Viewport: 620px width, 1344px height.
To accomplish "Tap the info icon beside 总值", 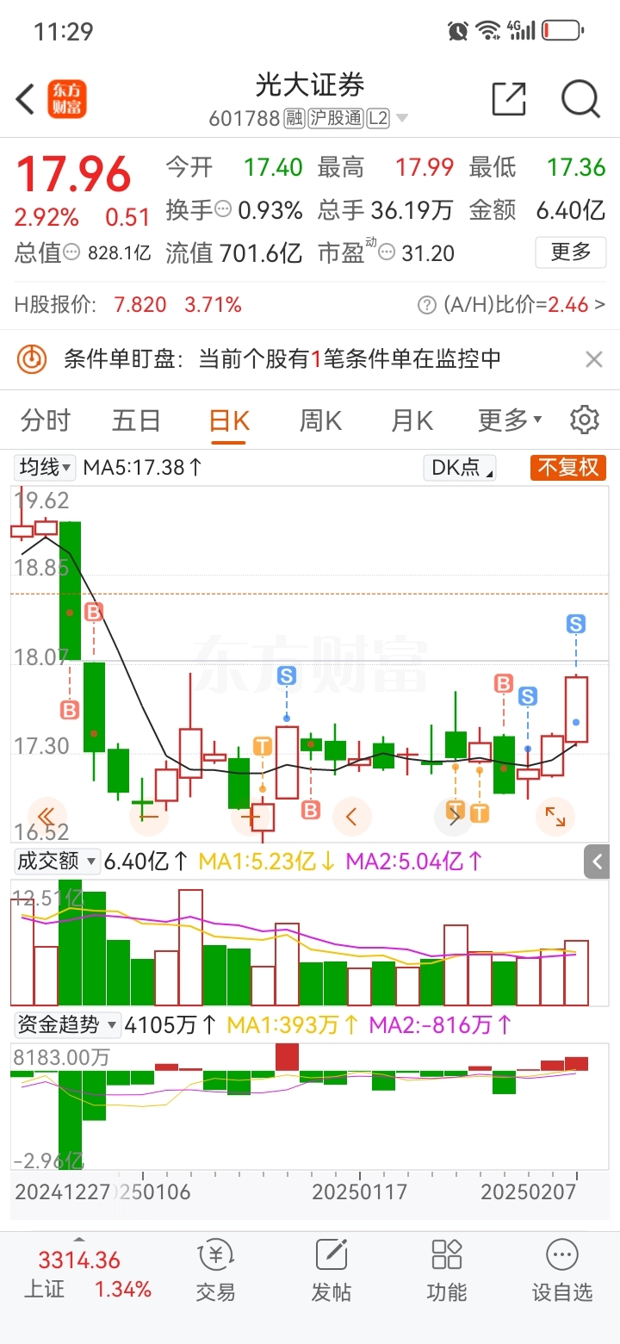I will coord(71,253).
